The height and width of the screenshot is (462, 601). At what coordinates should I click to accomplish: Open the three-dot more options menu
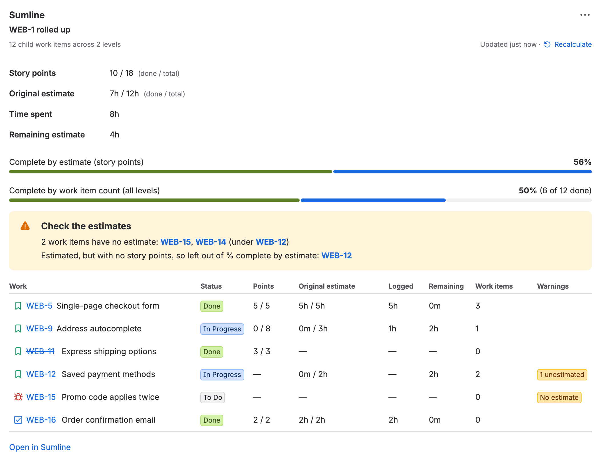[x=585, y=15]
